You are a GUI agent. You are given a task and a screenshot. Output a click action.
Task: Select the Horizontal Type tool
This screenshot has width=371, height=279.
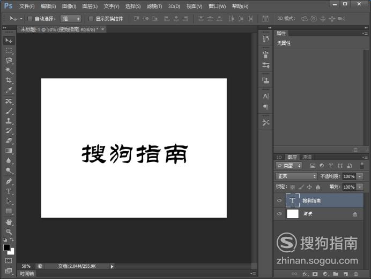pos(9,191)
